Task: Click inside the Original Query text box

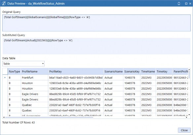Action: [96, 23]
